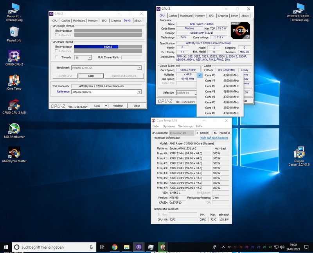Tick the Reference checkbox under CPU Single Thread
The height and width of the screenshot is (253, 313).
[56, 35]
